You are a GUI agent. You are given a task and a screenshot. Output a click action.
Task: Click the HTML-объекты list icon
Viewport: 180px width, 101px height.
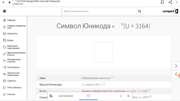coord(4,88)
